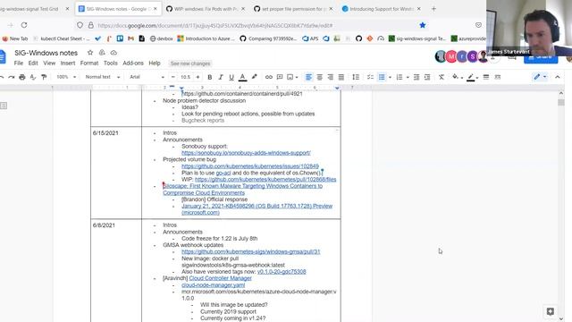Collapse the menus with the up chevron
The image size is (572, 322).
[558, 77]
